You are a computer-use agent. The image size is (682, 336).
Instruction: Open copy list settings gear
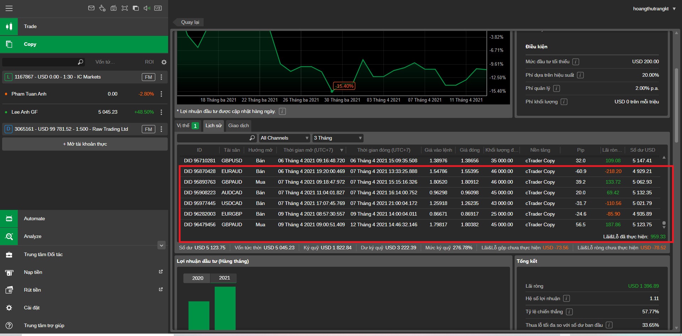pos(164,62)
